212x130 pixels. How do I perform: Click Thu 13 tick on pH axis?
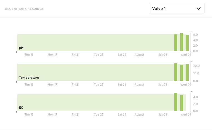29,55
